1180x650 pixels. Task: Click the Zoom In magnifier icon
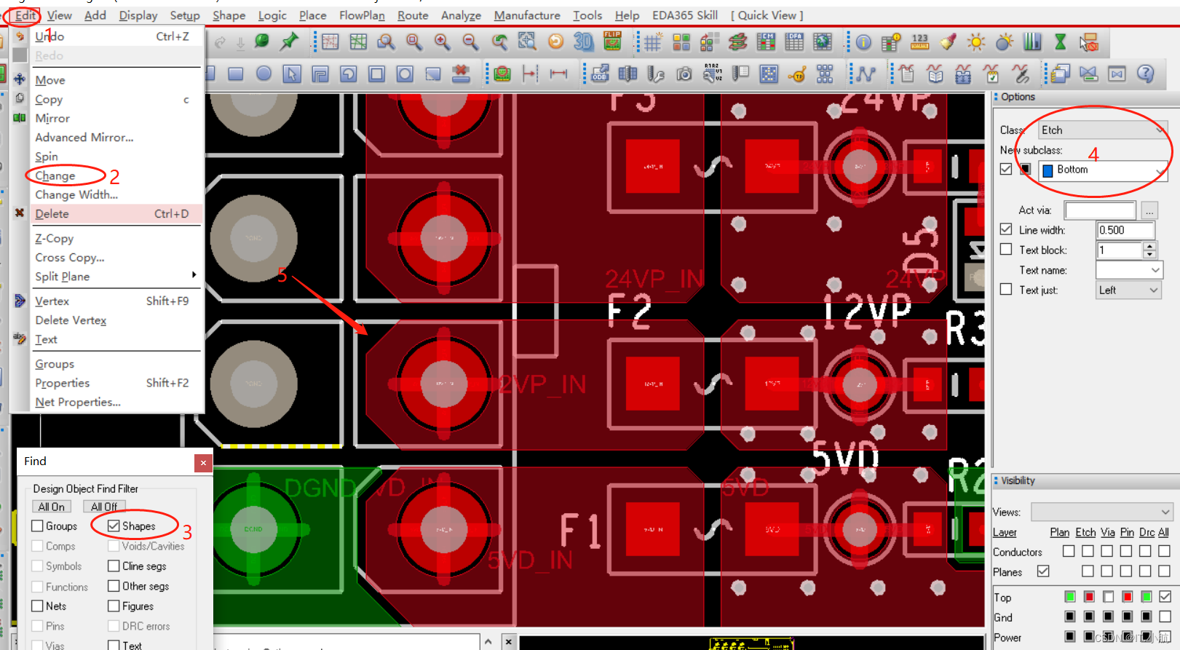tap(442, 42)
